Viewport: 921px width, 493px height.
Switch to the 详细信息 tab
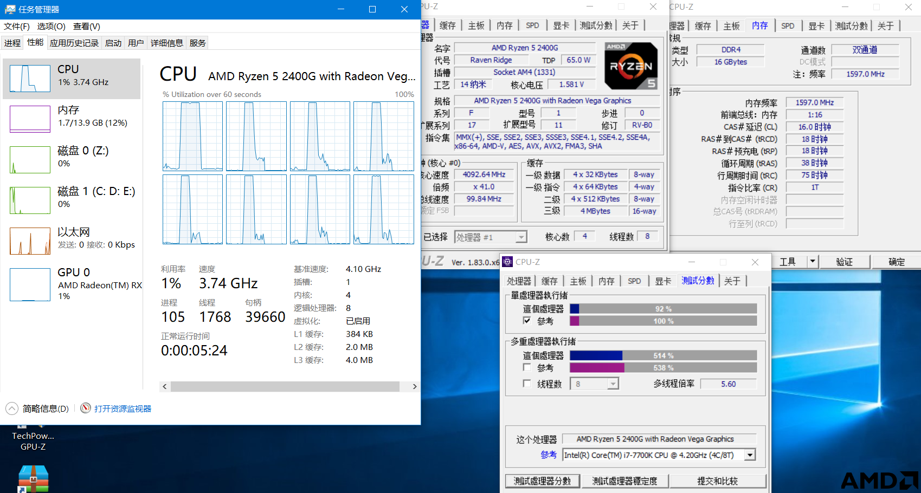[167, 43]
